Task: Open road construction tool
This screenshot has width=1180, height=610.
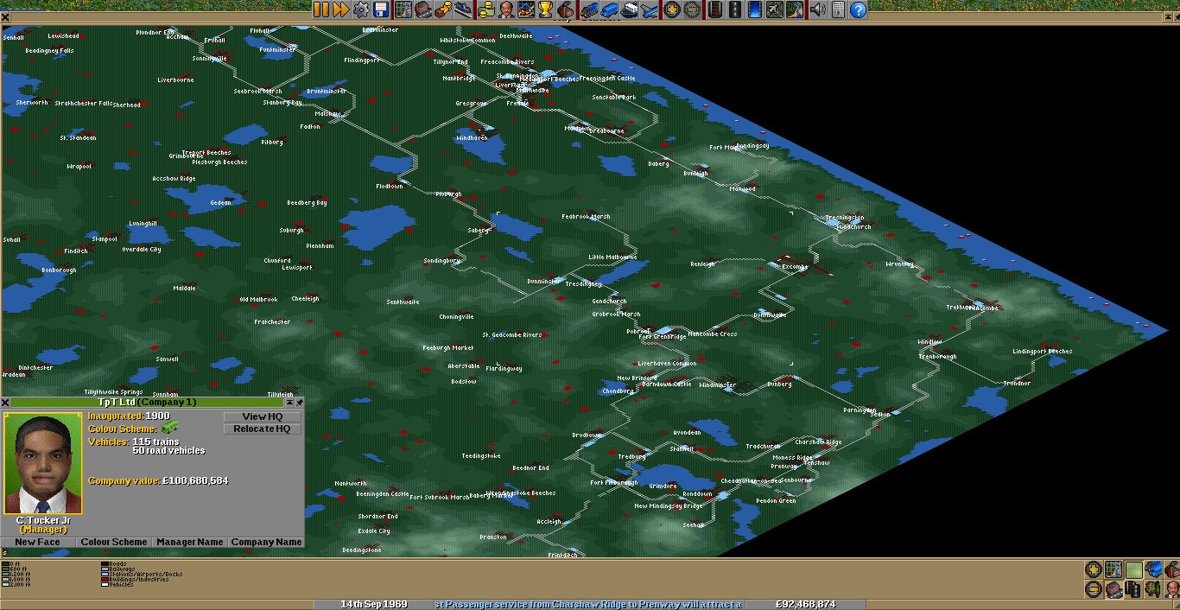Action: [x=733, y=10]
